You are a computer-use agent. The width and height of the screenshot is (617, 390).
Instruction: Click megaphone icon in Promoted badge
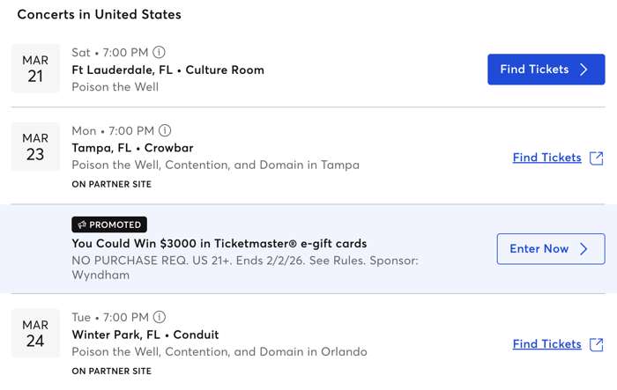pos(82,224)
